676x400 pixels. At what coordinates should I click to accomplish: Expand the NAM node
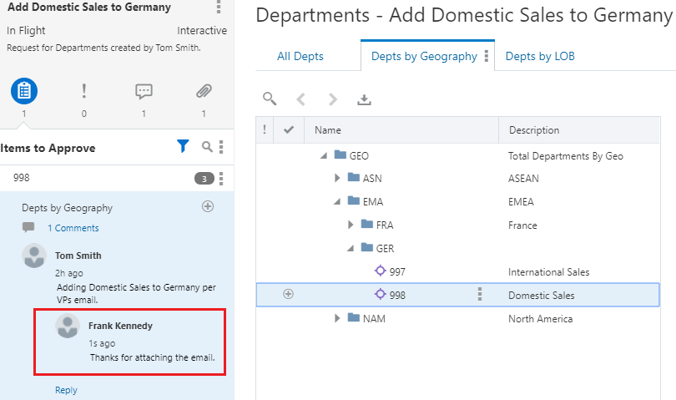tap(337, 318)
